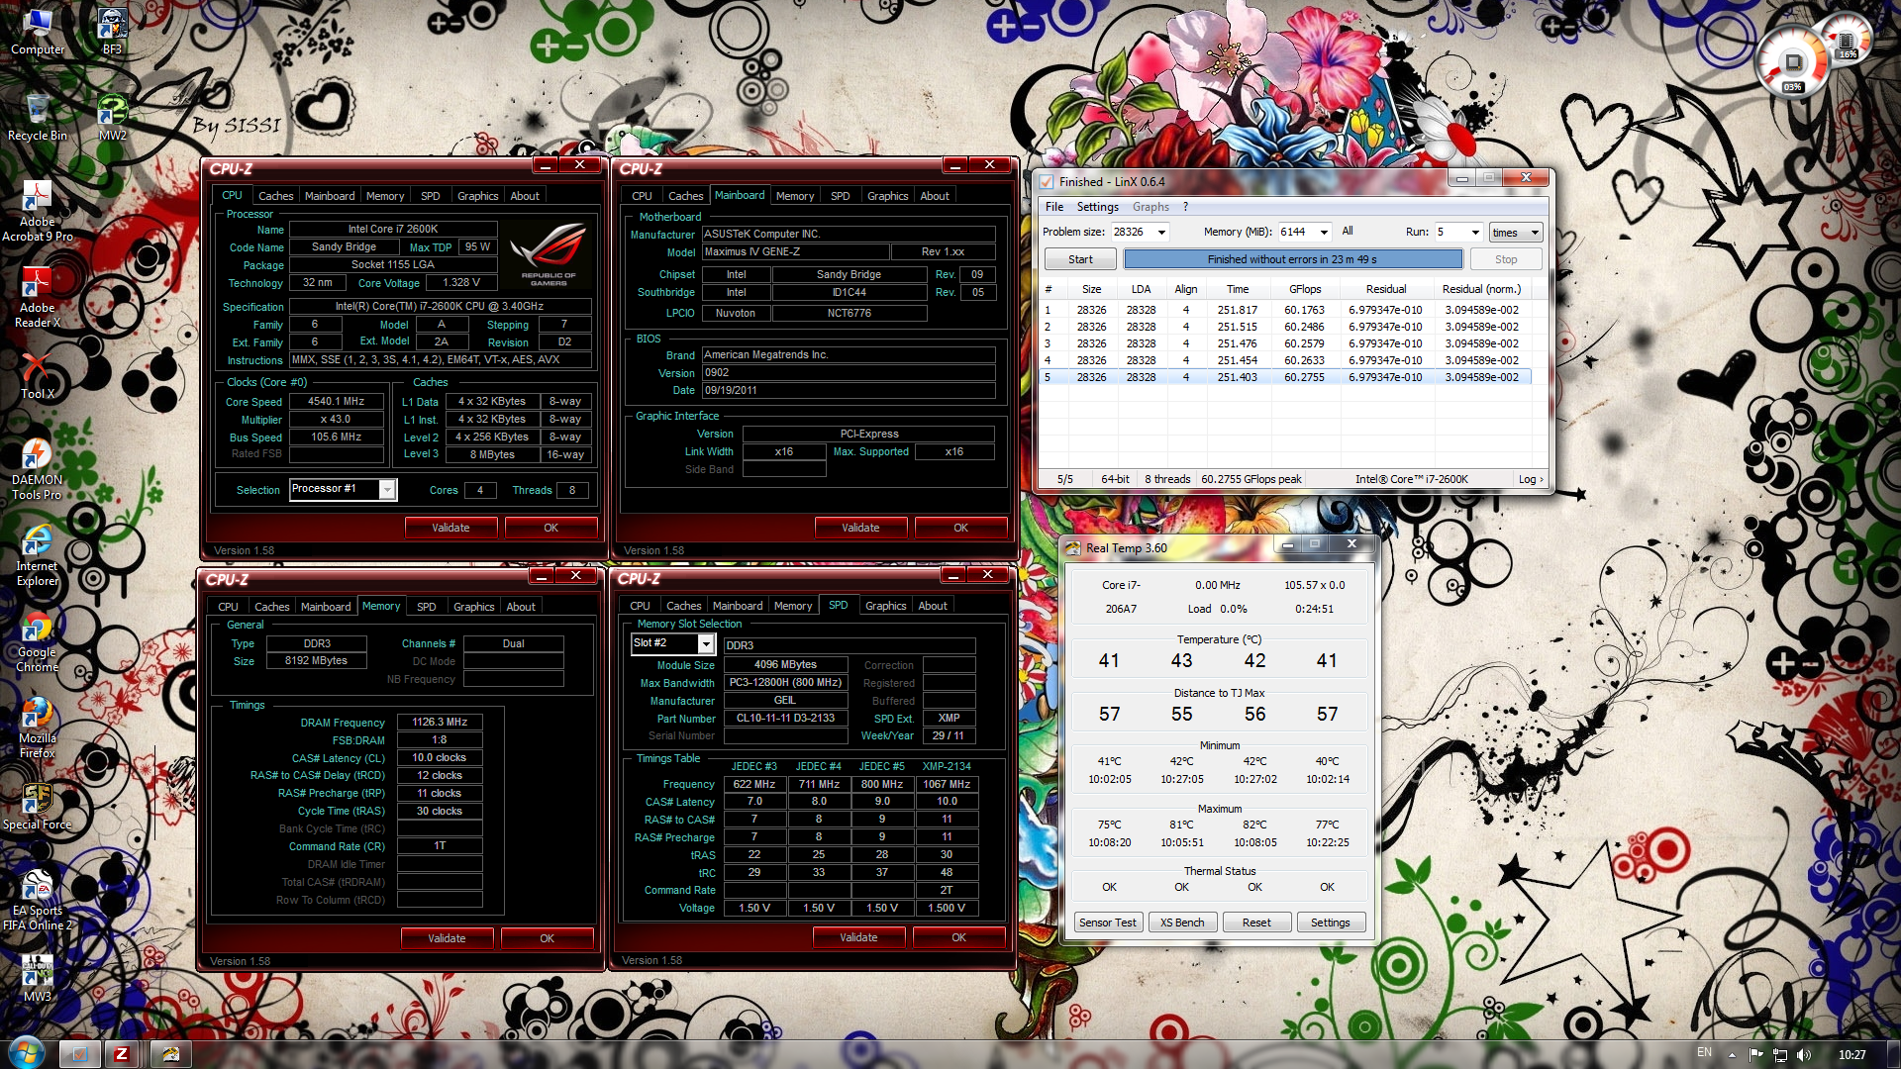Open the Windows Start orb
The height and width of the screenshot is (1069, 1901).
coord(26,1052)
